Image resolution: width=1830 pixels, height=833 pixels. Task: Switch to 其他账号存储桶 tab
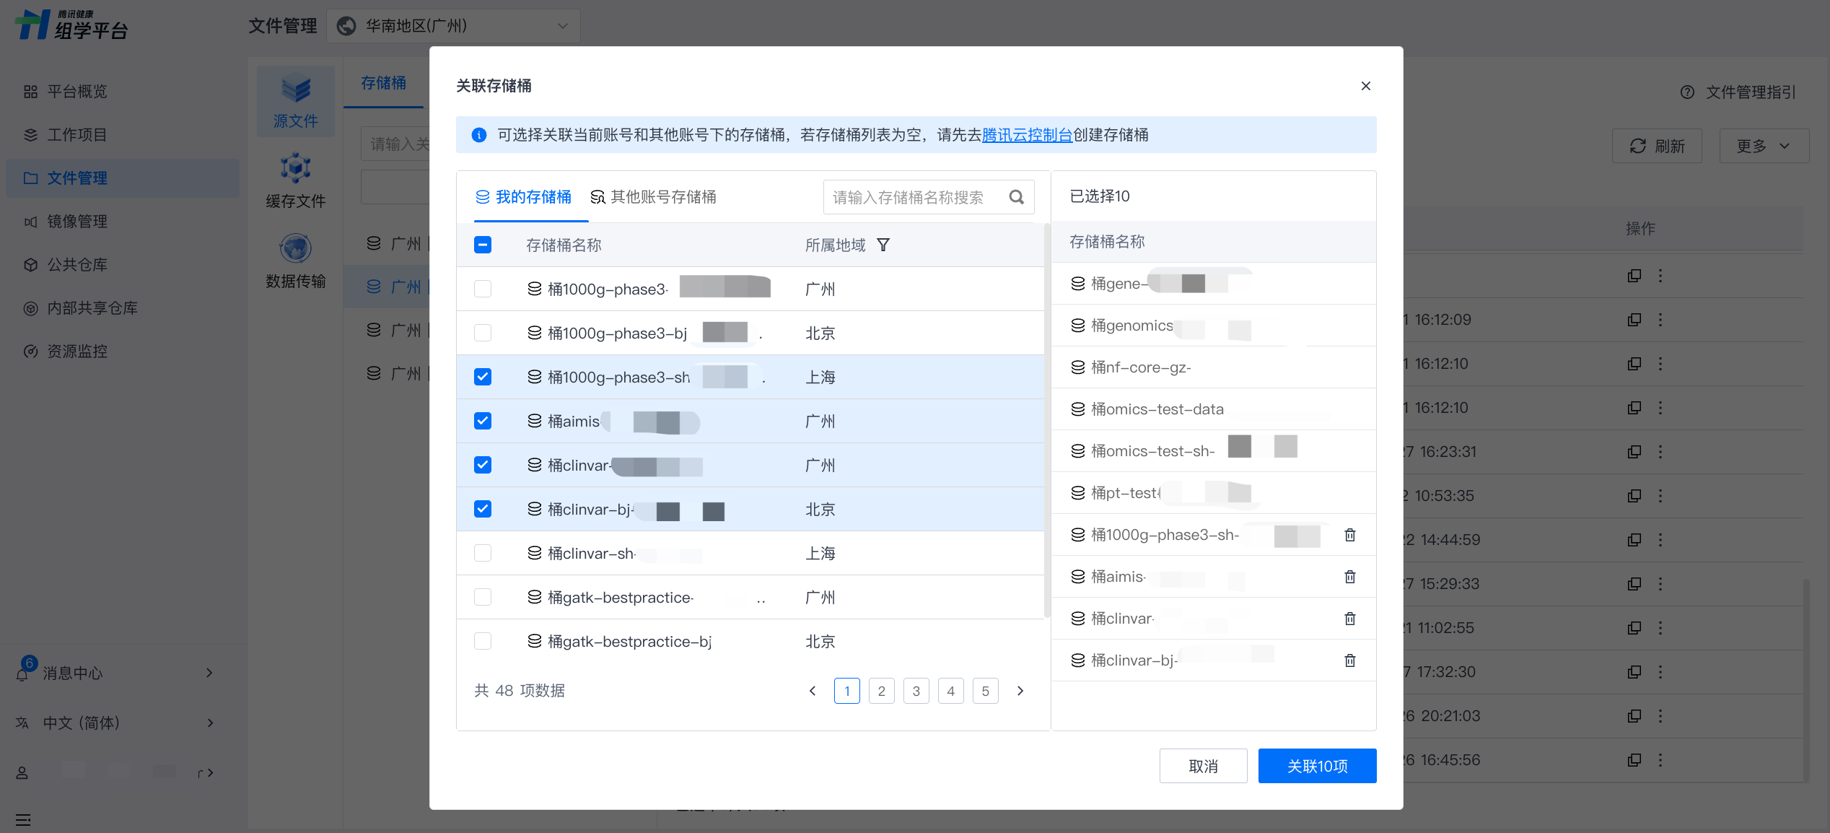click(x=653, y=197)
